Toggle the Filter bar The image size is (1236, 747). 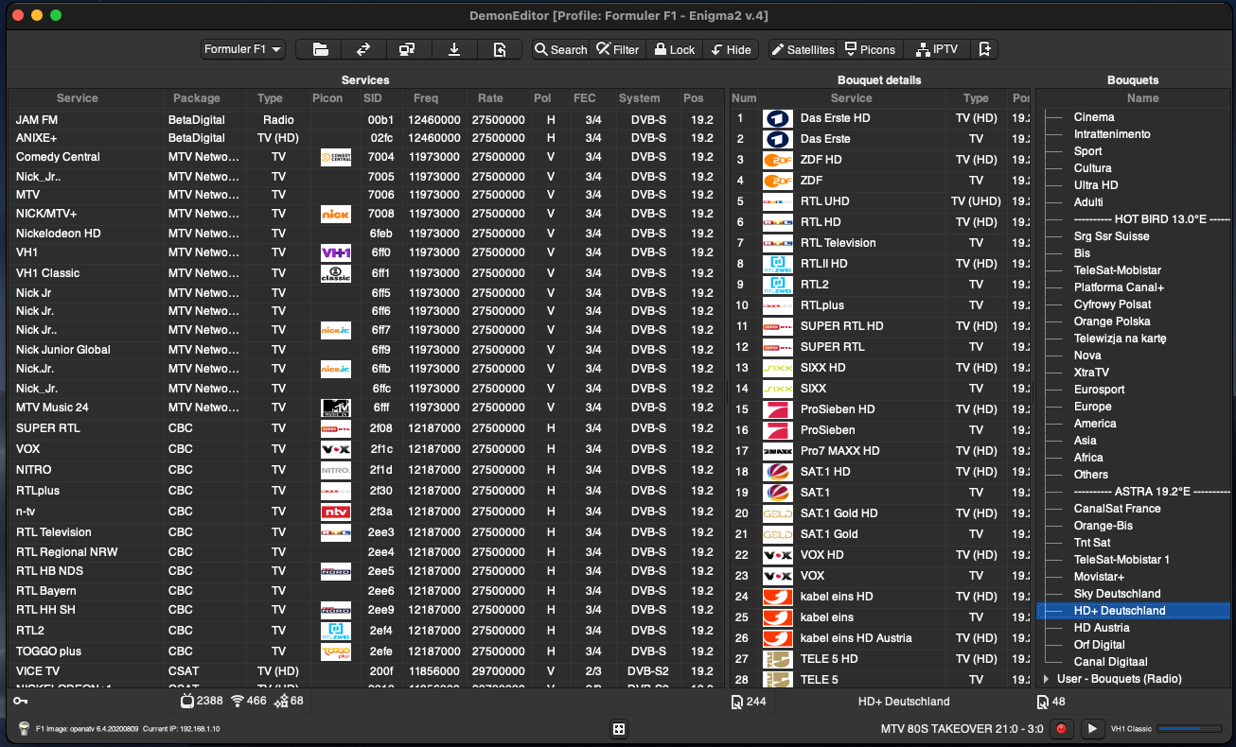tap(616, 49)
